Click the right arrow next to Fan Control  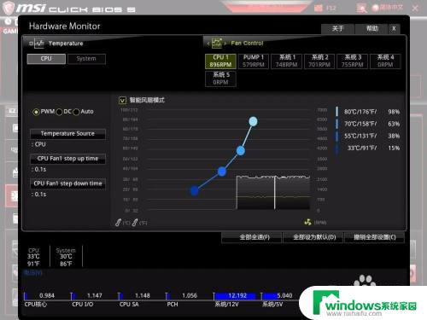tap(225, 44)
